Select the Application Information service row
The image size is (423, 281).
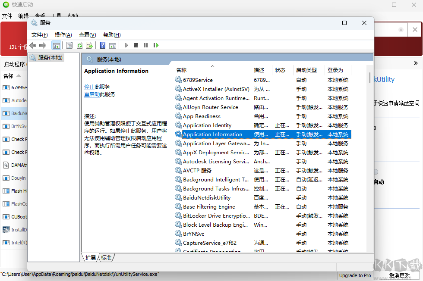click(x=263, y=134)
